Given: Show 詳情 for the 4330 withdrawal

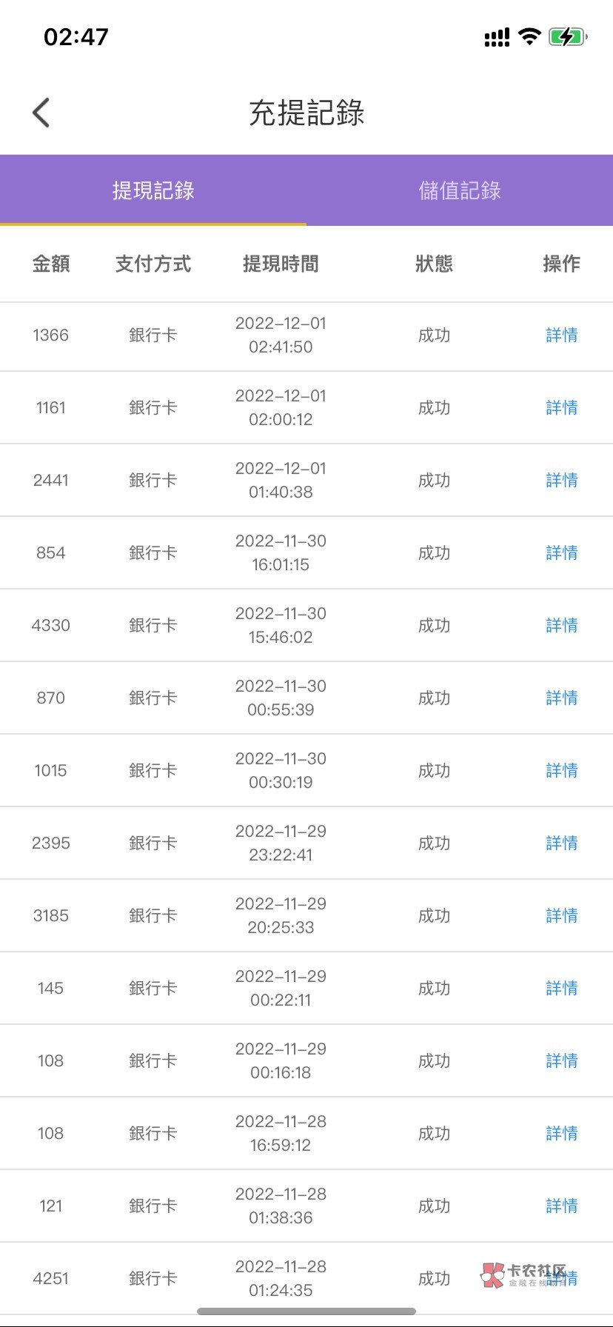Looking at the screenshot, I should (561, 626).
